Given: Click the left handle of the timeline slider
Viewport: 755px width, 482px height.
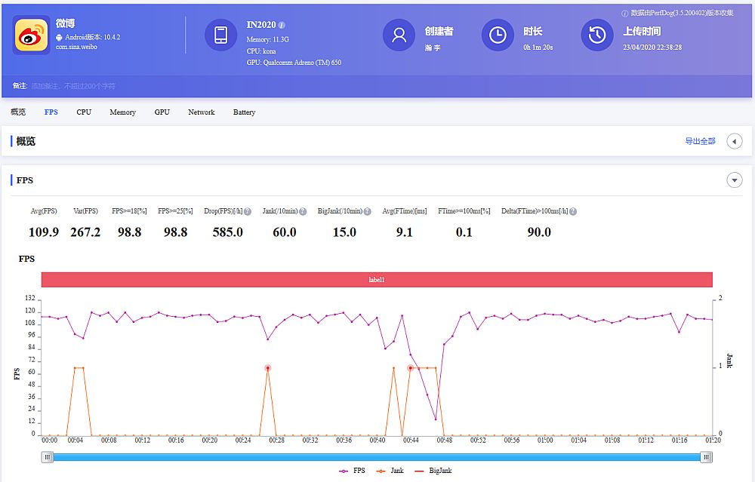Looking at the screenshot, I should [x=47, y=457].
